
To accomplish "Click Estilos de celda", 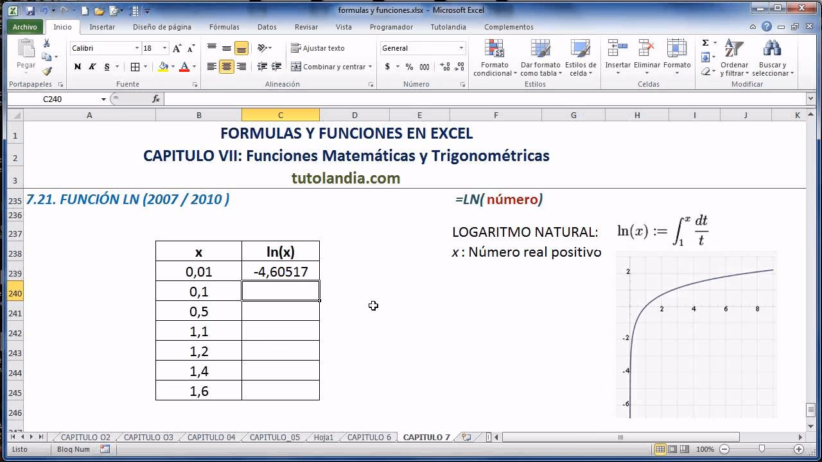I will pos(580,58).
